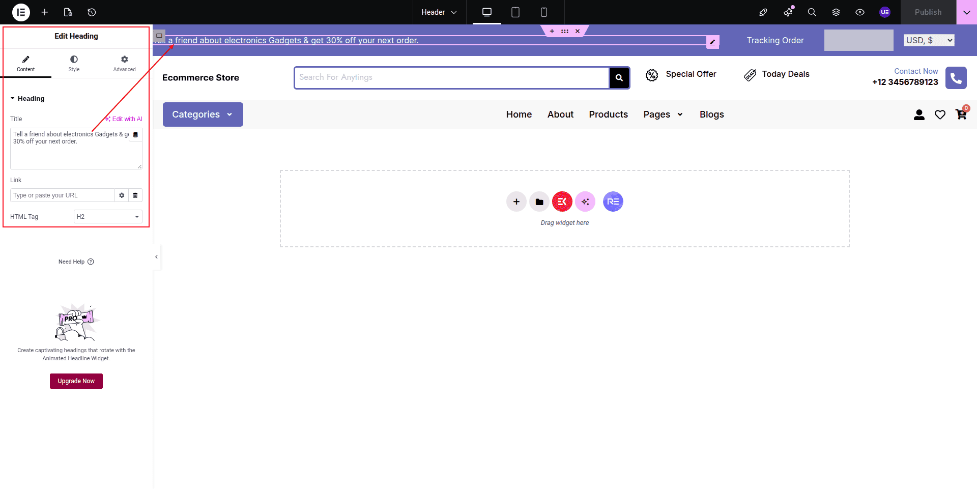Screen dimensions: 977x489
Task: Click the Edit with AI link
Action: 124,119
